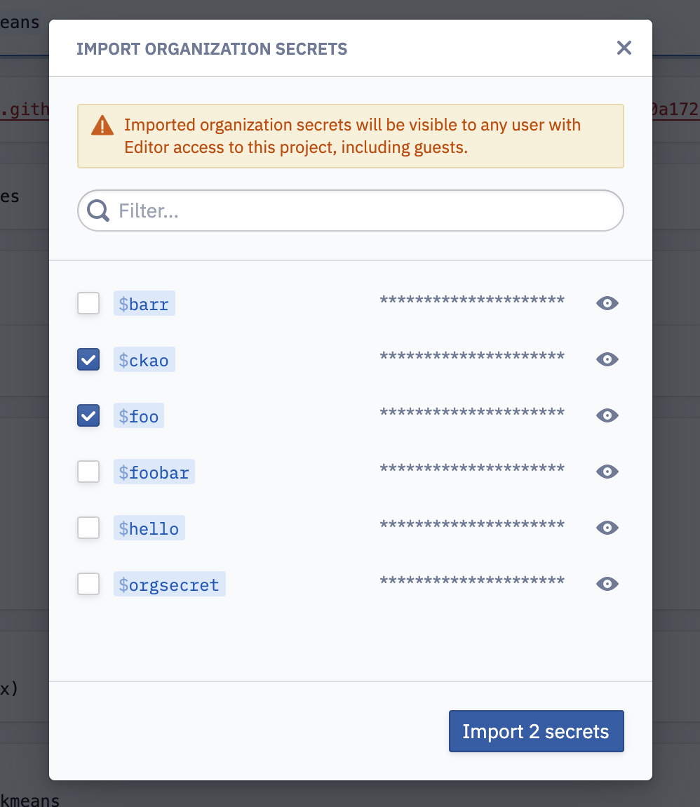Screen dimensions: 700x807
Task: Unmask the $foobar secret value
Action: pos(607,472)
